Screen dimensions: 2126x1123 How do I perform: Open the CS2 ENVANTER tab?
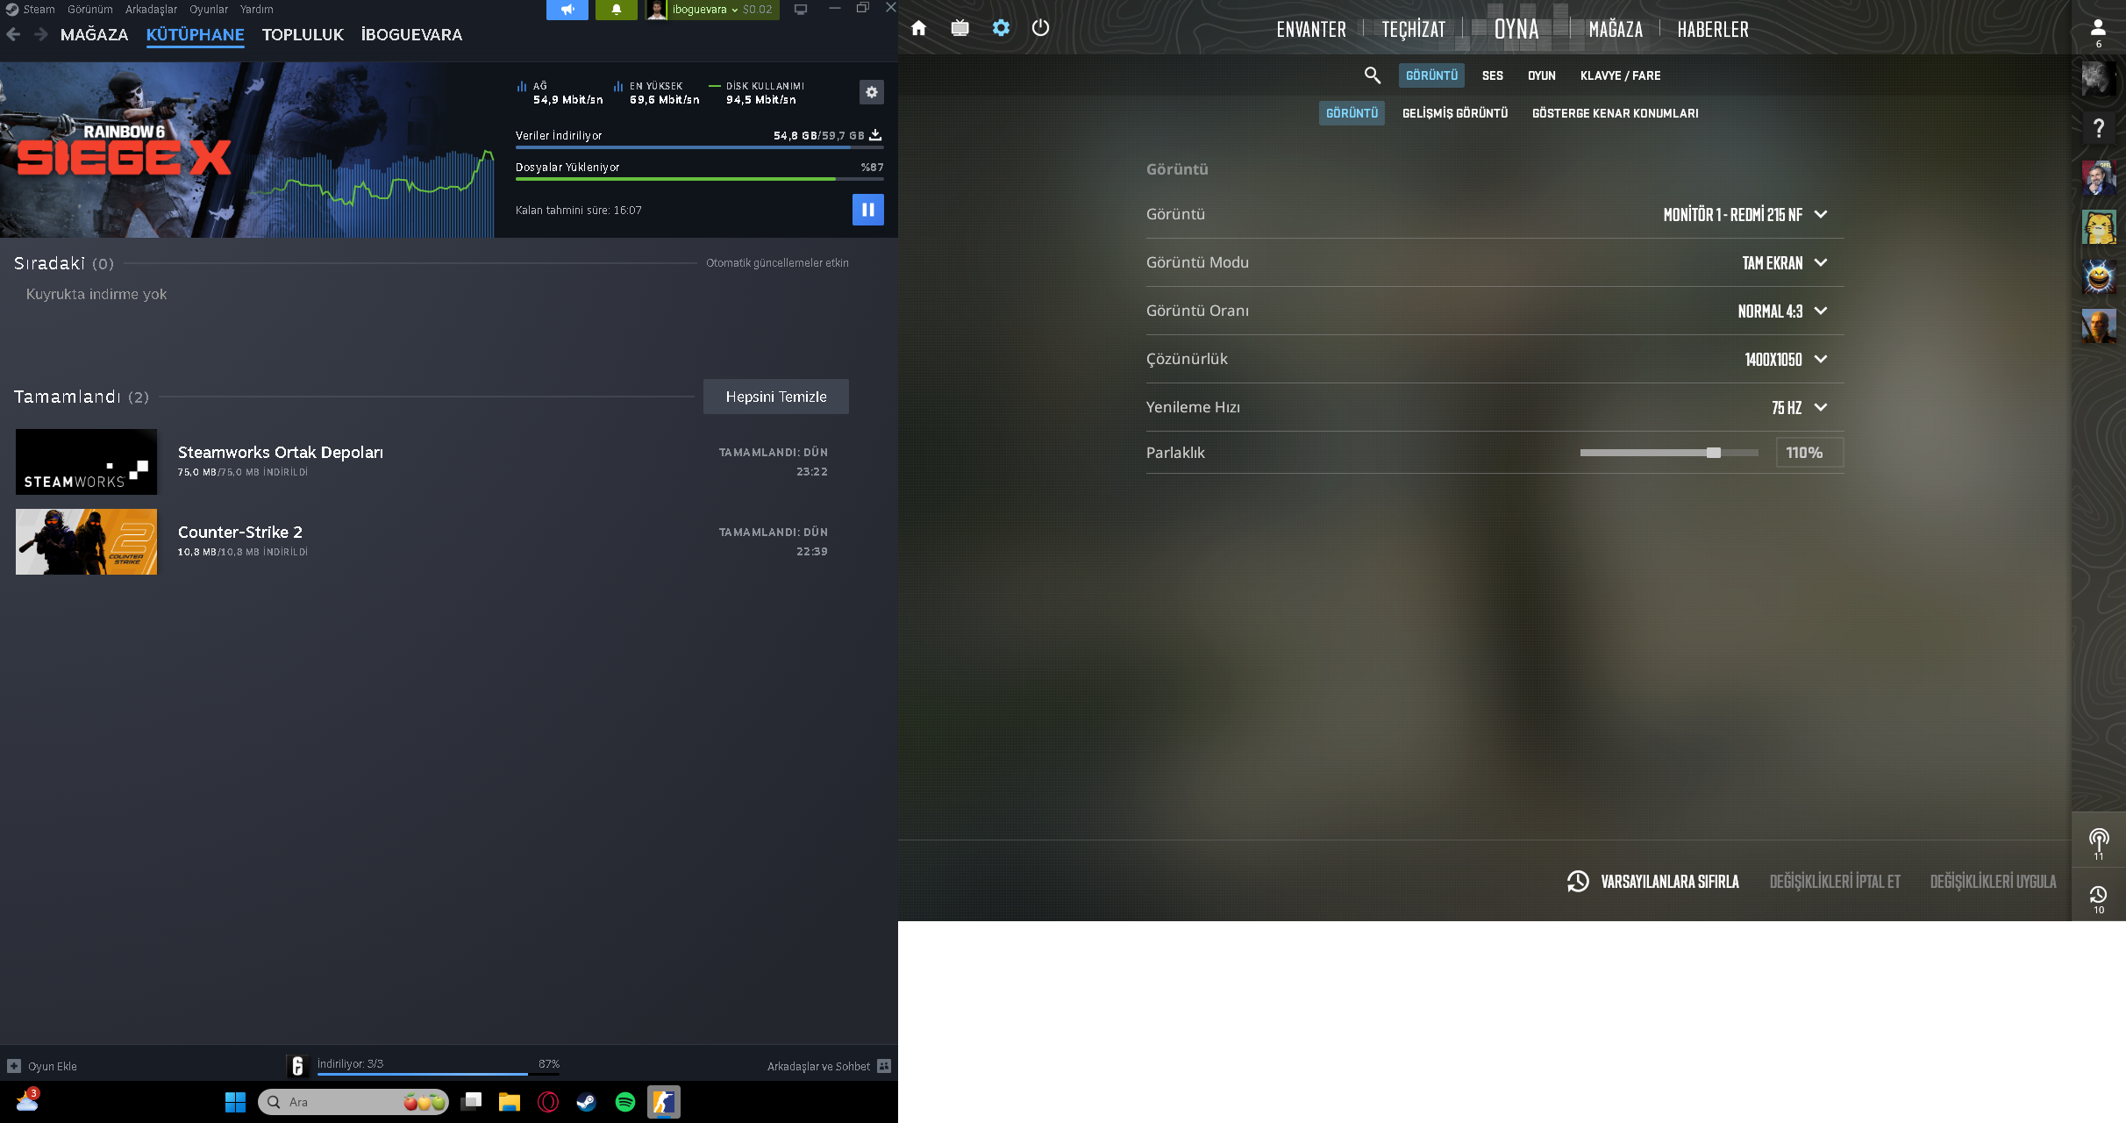pyautogui.click(x=1311, y=30)
